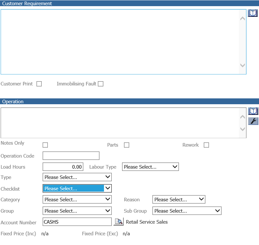This screenshot has height=245, width=259.
Task: Click the Customer Requirement scroll up arrow
Action: tap(243, 18)
